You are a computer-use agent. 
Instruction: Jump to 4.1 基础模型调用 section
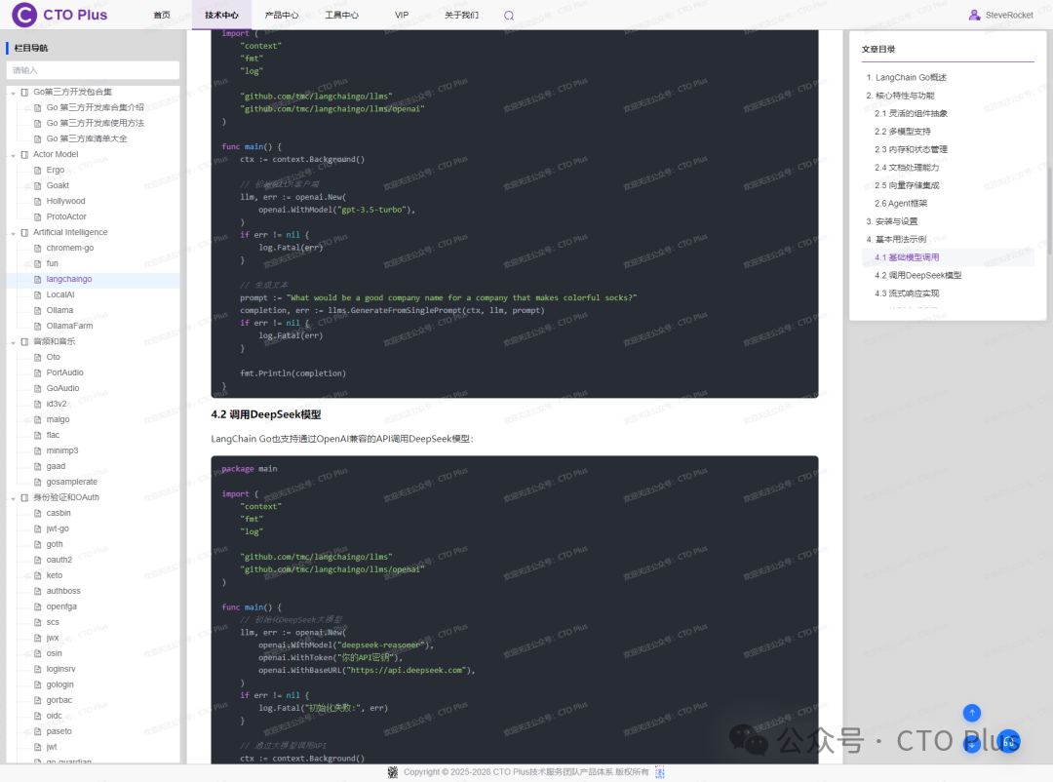[907, 257]
